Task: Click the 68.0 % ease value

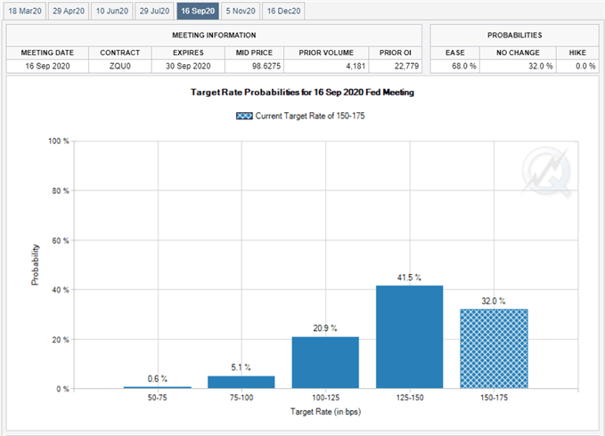Action: [464, 66]
